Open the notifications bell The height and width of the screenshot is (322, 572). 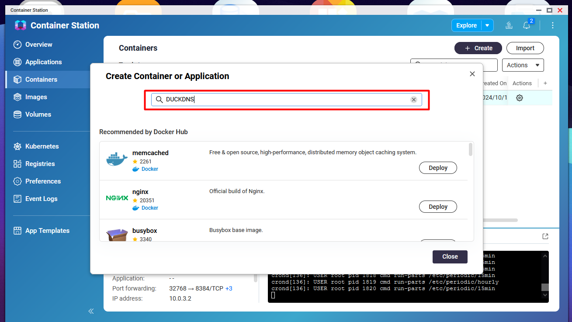click(527, 25)
